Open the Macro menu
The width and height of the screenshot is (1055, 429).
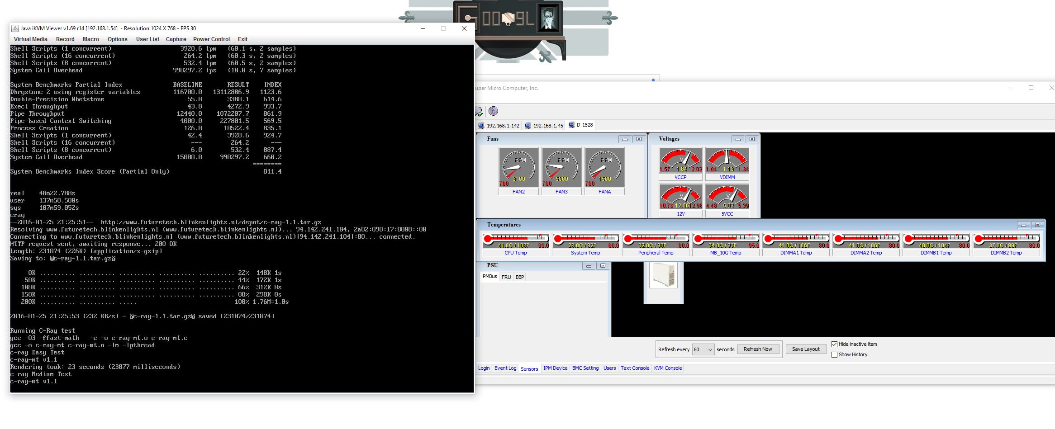91,39
